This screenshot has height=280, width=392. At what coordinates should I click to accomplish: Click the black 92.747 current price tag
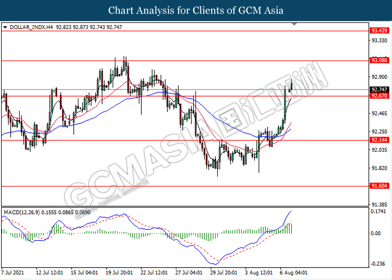pos(379,90)
